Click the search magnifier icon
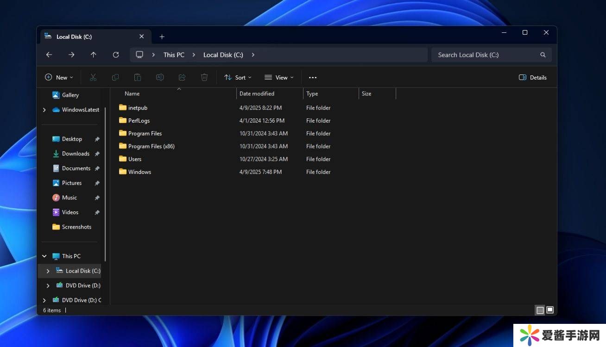Image resolution: width=606 pixels, height=347 pixels. click(x=543, y=55)
